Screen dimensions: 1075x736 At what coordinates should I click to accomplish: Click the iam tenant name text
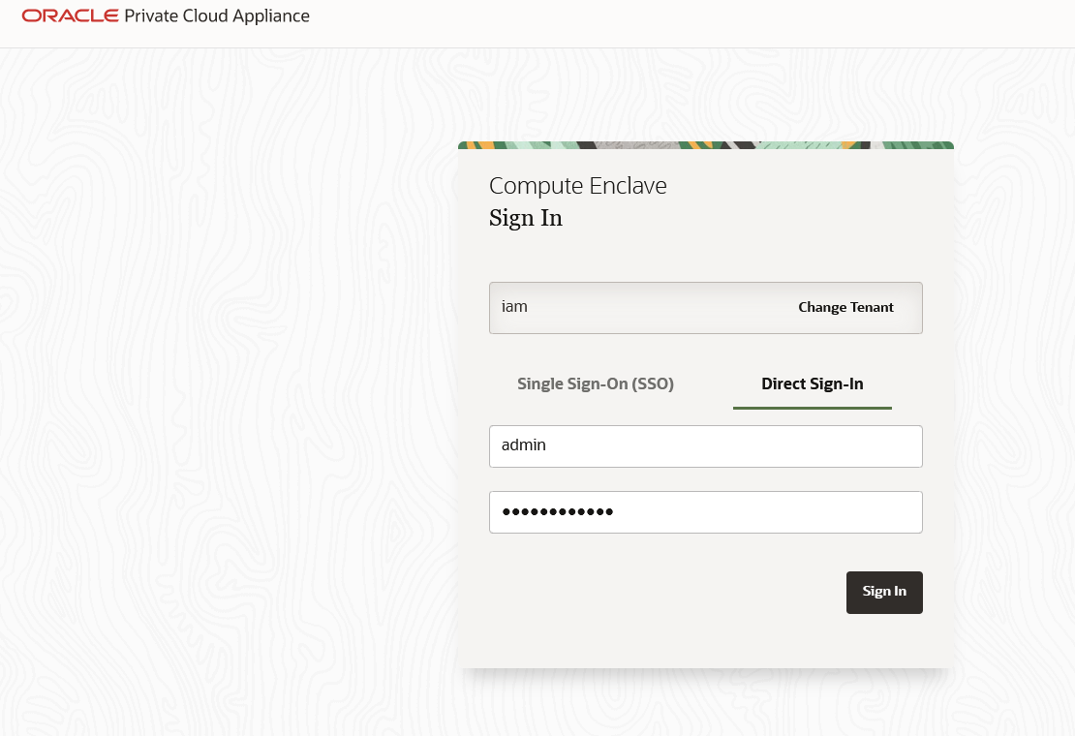click(x=514, y=306)
